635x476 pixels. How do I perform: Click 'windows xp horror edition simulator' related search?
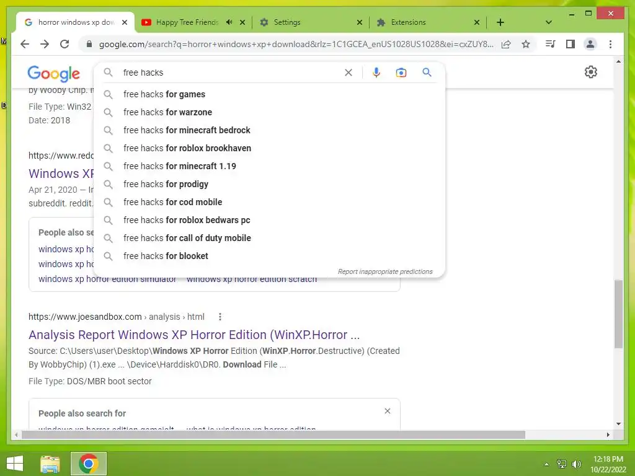(x=107, y=280)
